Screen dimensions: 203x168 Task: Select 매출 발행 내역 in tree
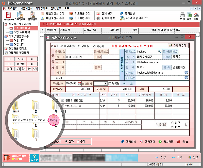pos(22,28)
